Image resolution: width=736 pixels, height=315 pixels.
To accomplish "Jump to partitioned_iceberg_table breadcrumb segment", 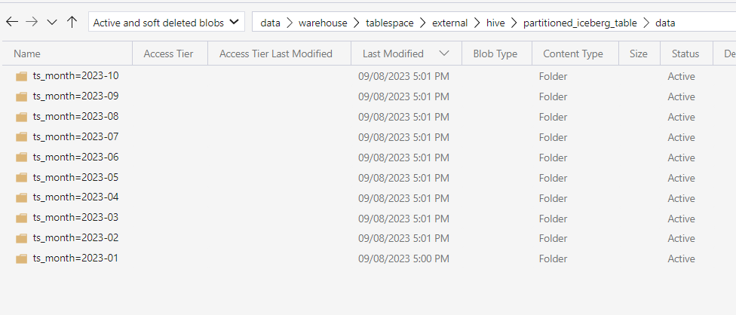I will 580,23.
